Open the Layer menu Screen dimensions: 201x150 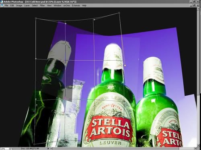[x=27, y=6]
